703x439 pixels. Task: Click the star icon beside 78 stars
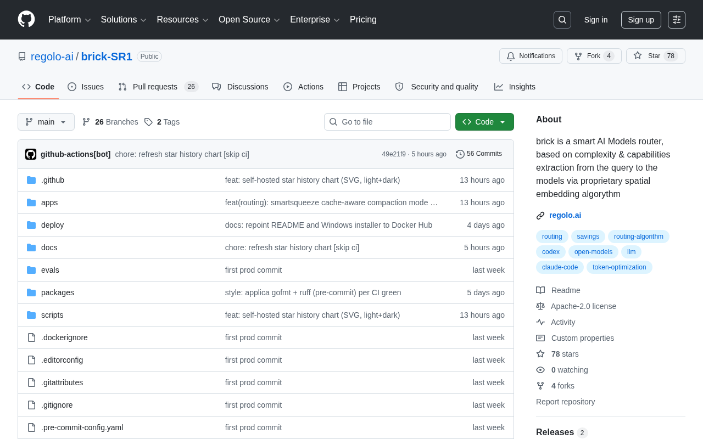540,354
